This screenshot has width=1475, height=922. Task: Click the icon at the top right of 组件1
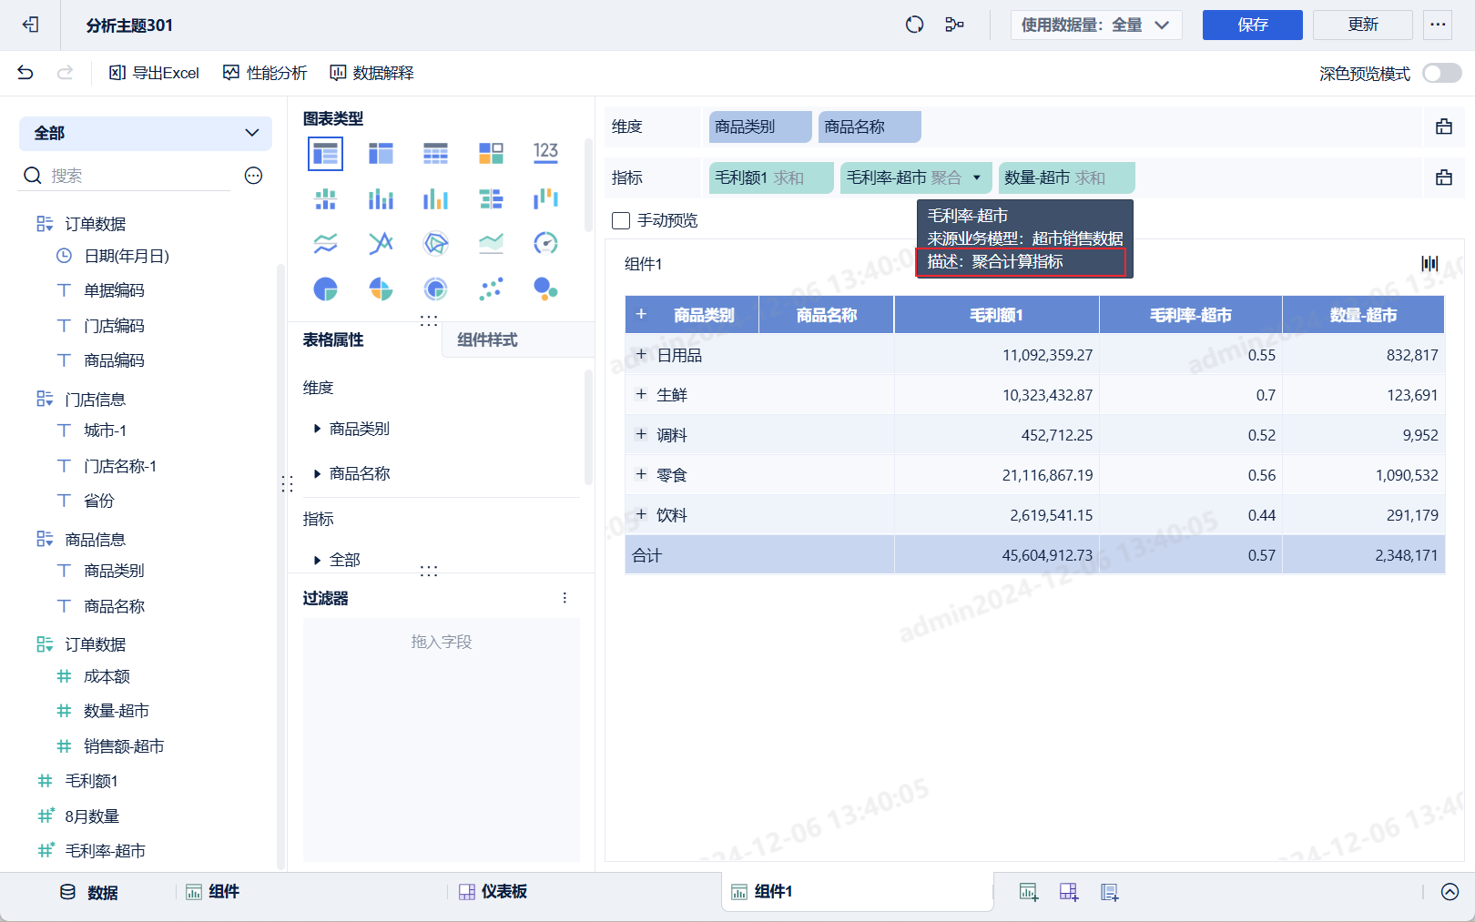tap(1430, 264)
